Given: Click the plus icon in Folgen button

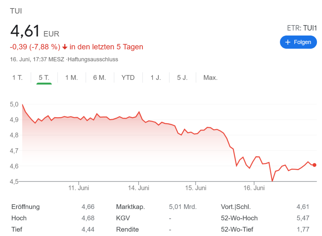Looking at the screenshot, I should tap(287, 42).
